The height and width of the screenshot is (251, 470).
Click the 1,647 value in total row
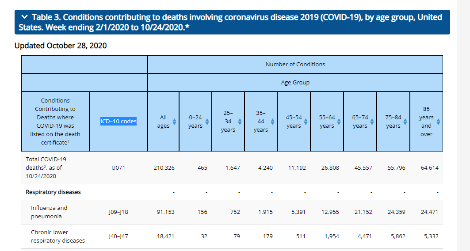click(233, 168)
